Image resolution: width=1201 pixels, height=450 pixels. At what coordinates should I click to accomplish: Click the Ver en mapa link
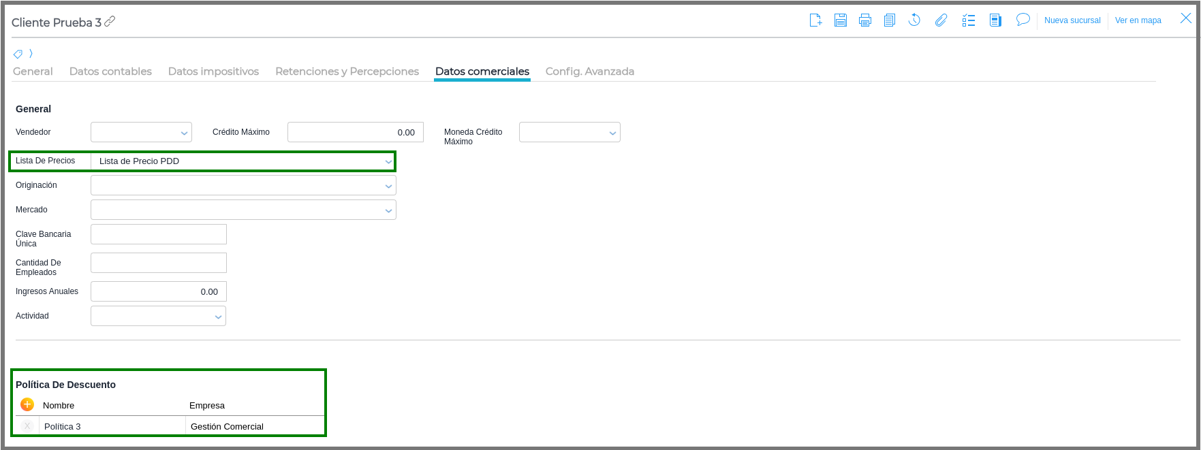point(1138,20)
